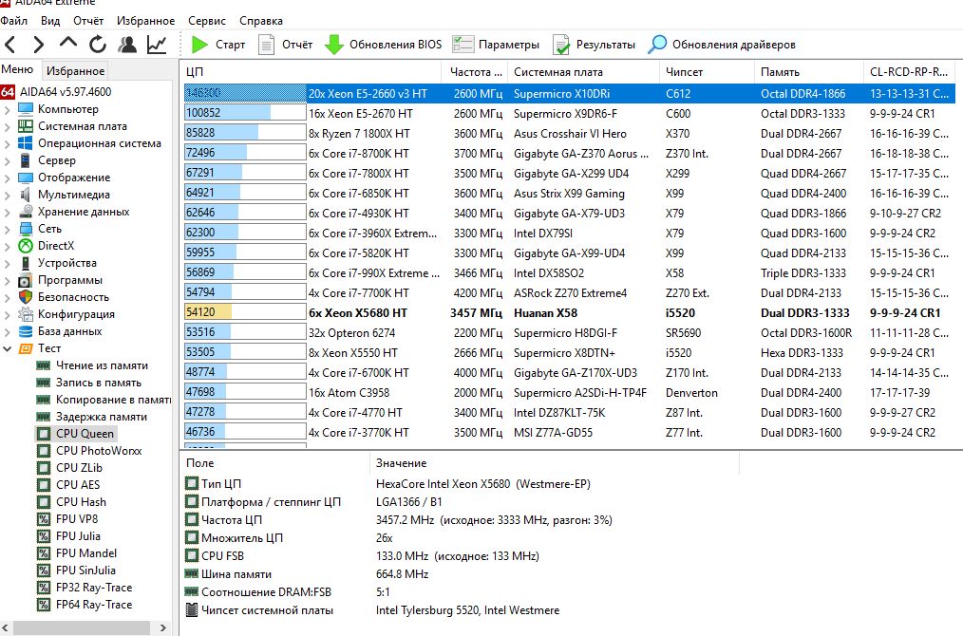Open the Вид menu

50,20
